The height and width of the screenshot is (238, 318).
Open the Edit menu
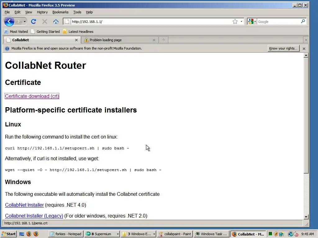pos(17,12)
